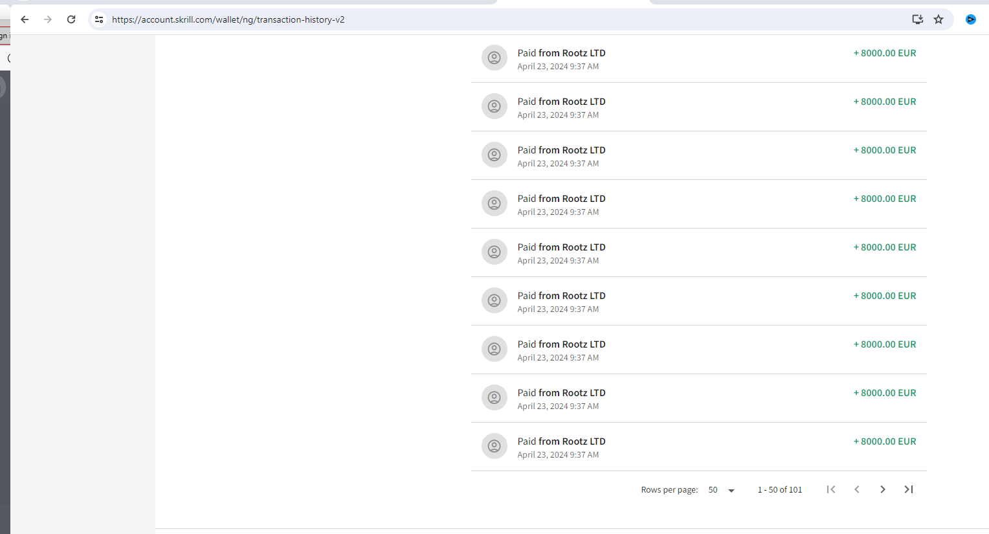View site information icon beside the URL

coord(99,19)
